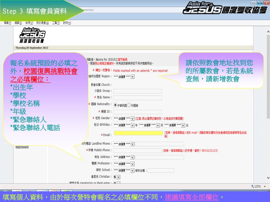Open the 100% zoom level dropdown

click(x=265, y=186)
